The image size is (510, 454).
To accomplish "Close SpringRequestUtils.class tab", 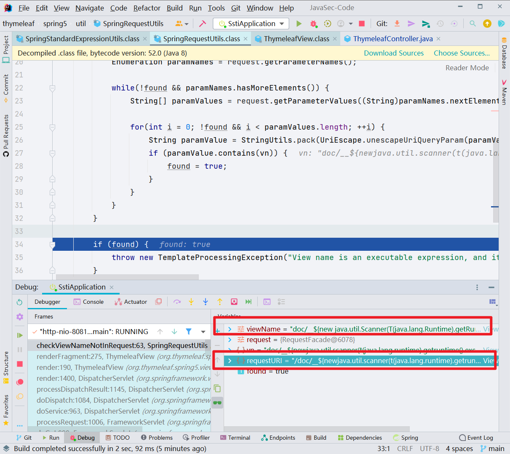I will (x=246, y=39).
